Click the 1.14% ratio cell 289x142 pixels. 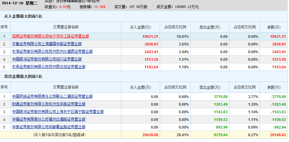253,112
